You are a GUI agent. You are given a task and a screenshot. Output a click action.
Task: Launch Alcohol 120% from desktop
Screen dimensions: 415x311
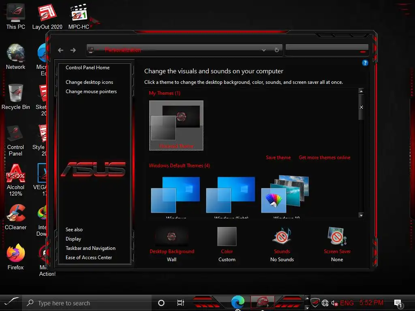coord(16,180)
